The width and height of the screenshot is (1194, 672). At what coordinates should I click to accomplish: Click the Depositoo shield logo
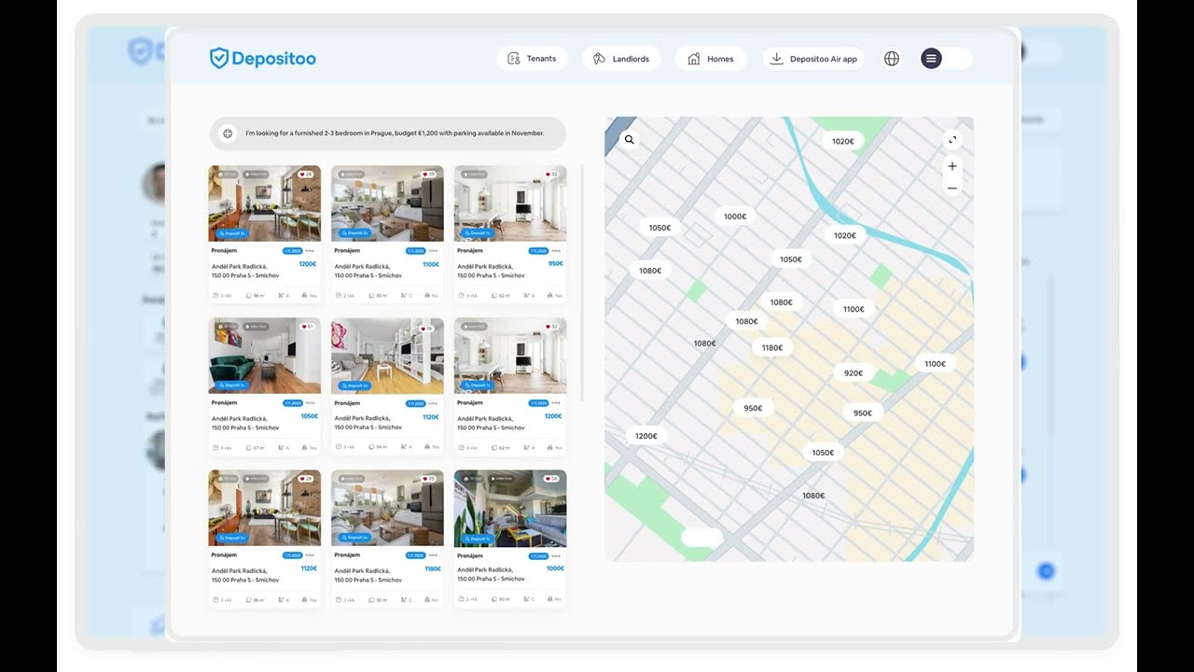coord(219,58)
